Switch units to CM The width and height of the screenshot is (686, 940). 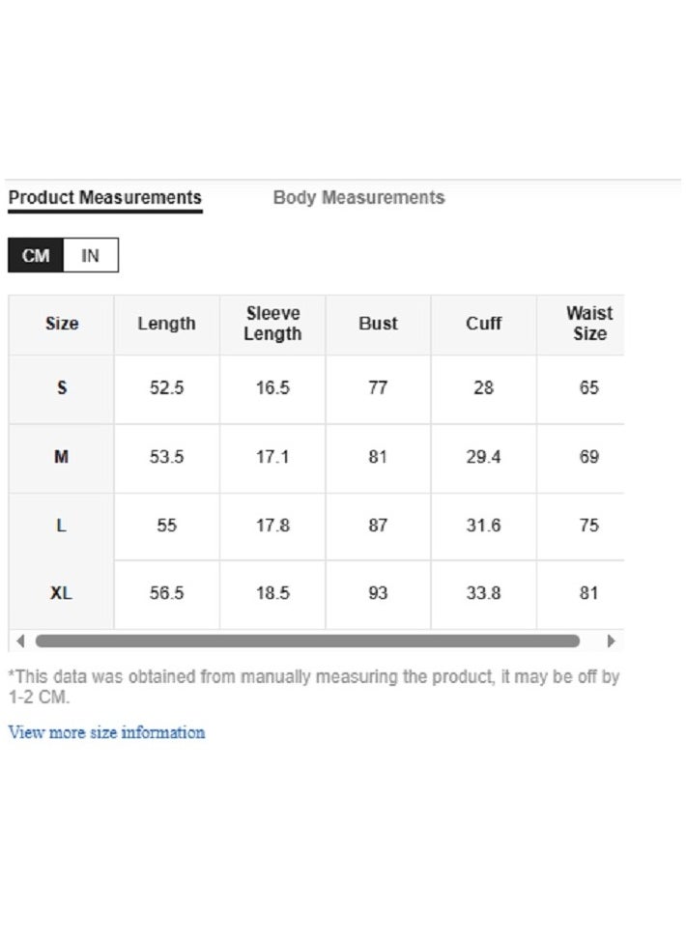pyautogui.click(x=36, y=255)
